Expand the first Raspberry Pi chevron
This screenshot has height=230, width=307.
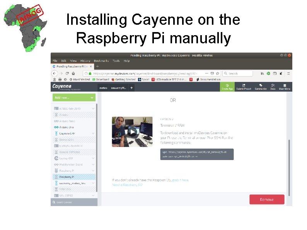pyautogui.click(x=93, y=171)
